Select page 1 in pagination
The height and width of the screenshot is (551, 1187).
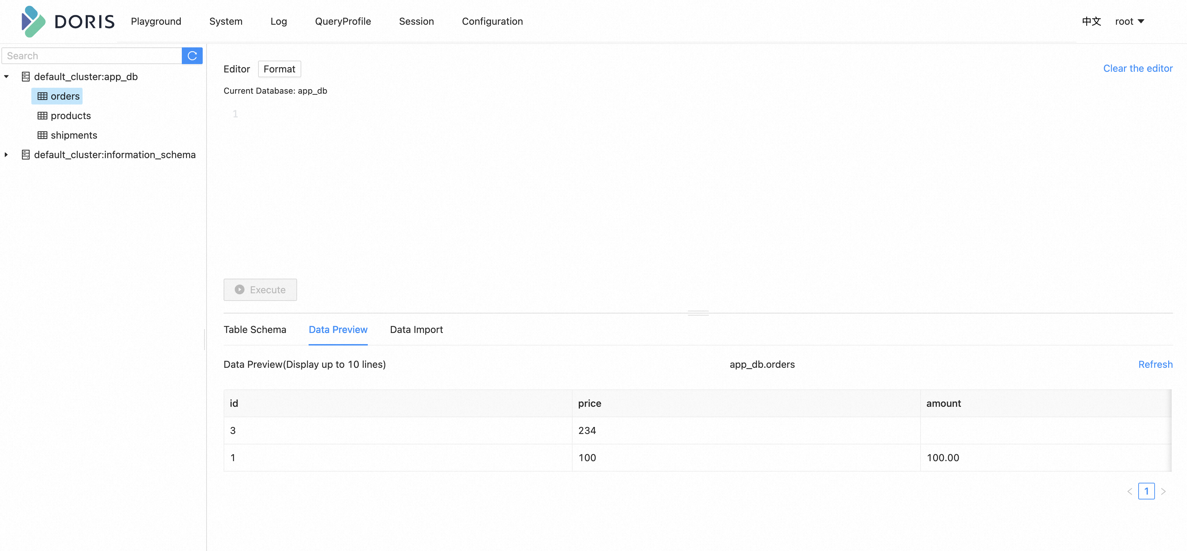(1147, 491)
